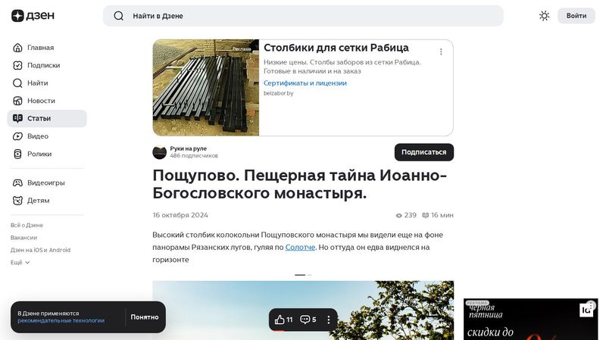Open the ad's three-dot options menu
The height and width of the screenshot is (340, 606).
pyautogui.click(x=441, y=52)
